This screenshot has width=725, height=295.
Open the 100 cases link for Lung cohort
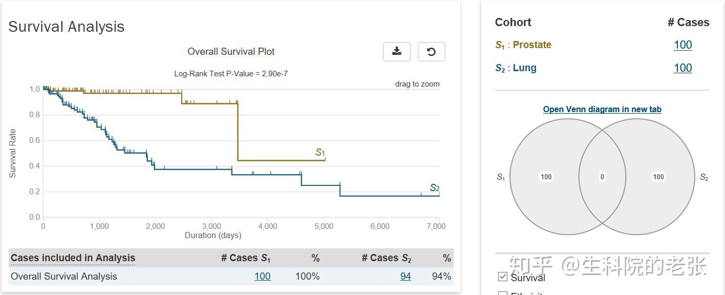click(683, 68)
